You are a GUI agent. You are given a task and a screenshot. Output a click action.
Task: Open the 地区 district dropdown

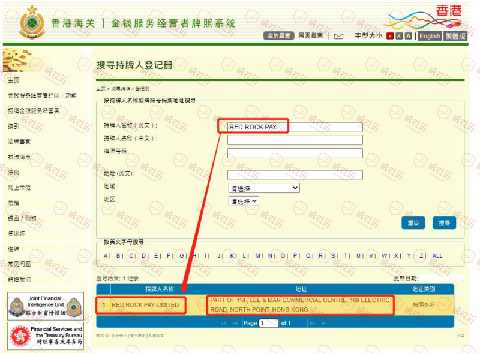[244, 201]
